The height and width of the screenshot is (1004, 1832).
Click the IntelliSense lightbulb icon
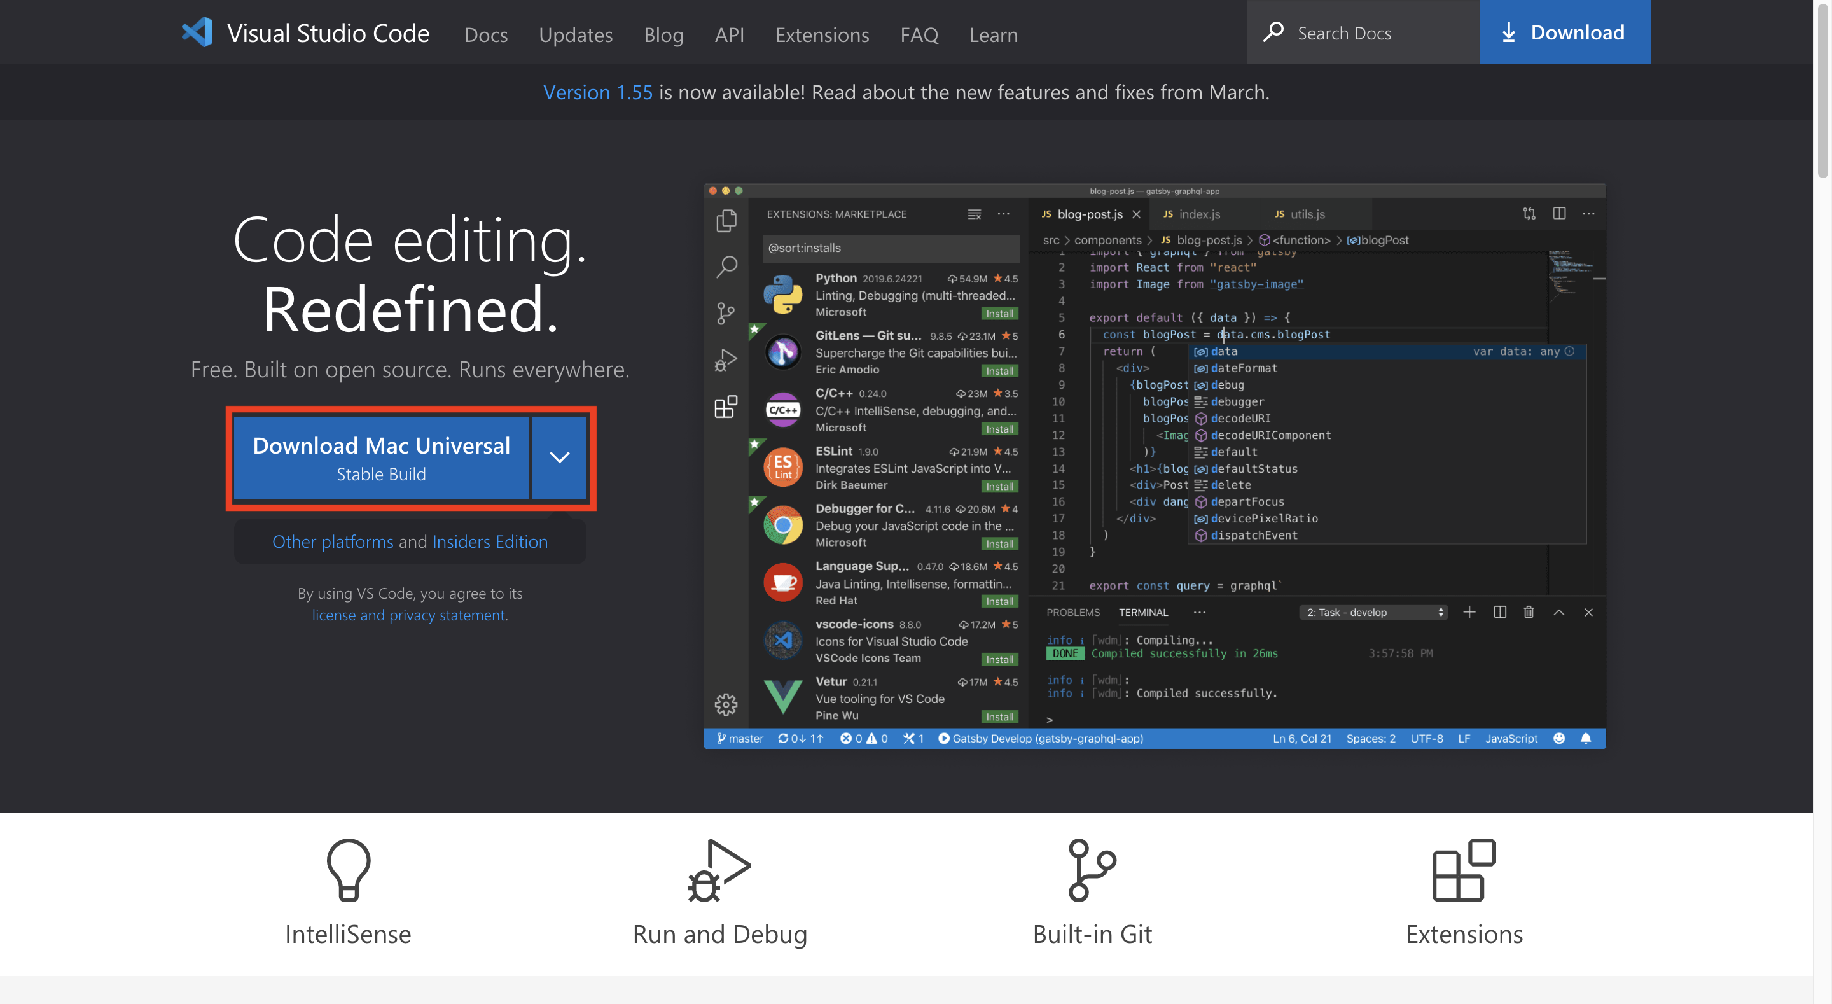(348, 870)
